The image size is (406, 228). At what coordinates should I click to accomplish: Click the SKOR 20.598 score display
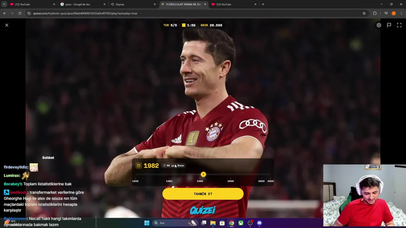[x=211, y=25]
